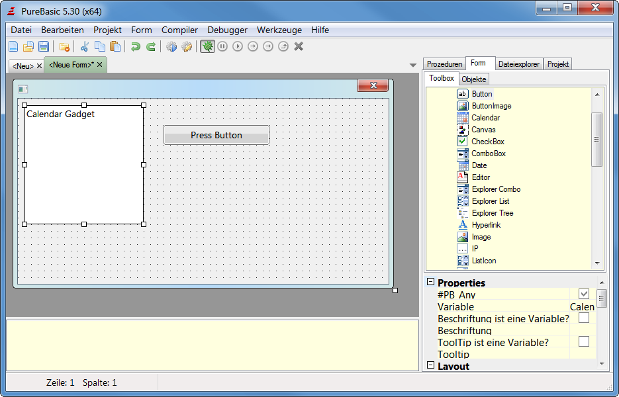Screen dimensions: 619x397
Task: Collapse the Layout section
Action: pos(431,365)
